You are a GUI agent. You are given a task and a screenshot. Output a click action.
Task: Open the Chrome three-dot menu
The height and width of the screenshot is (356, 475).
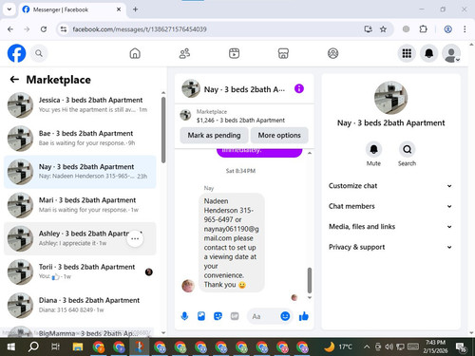click(465, 29)
